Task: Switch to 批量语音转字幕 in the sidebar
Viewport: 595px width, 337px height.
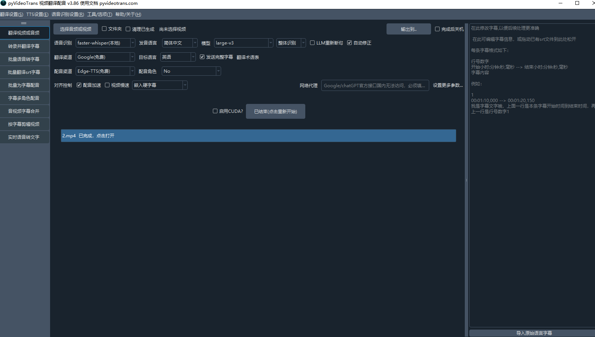Action: (24, 59)
